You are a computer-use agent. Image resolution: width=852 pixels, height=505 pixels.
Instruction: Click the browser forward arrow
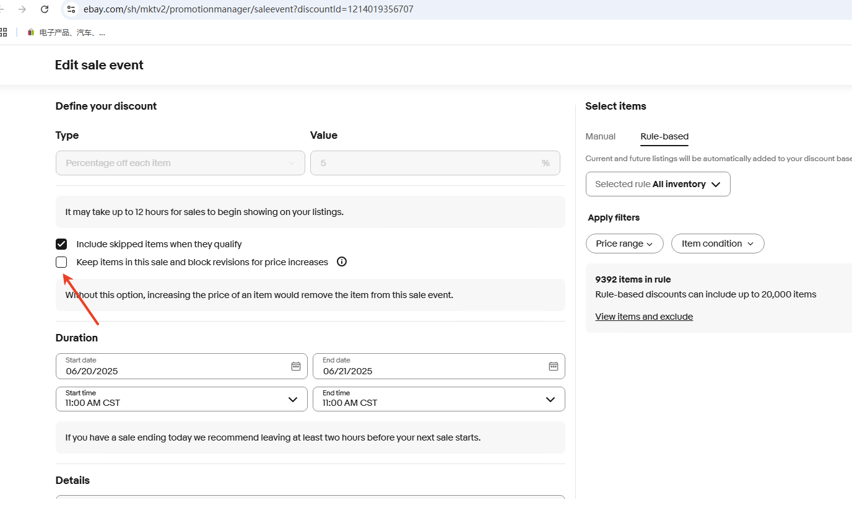click(x=22, y=9)
